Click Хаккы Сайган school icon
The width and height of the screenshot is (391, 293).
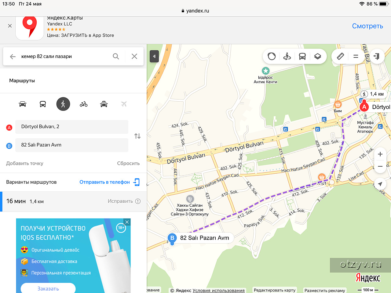point(190,199)
